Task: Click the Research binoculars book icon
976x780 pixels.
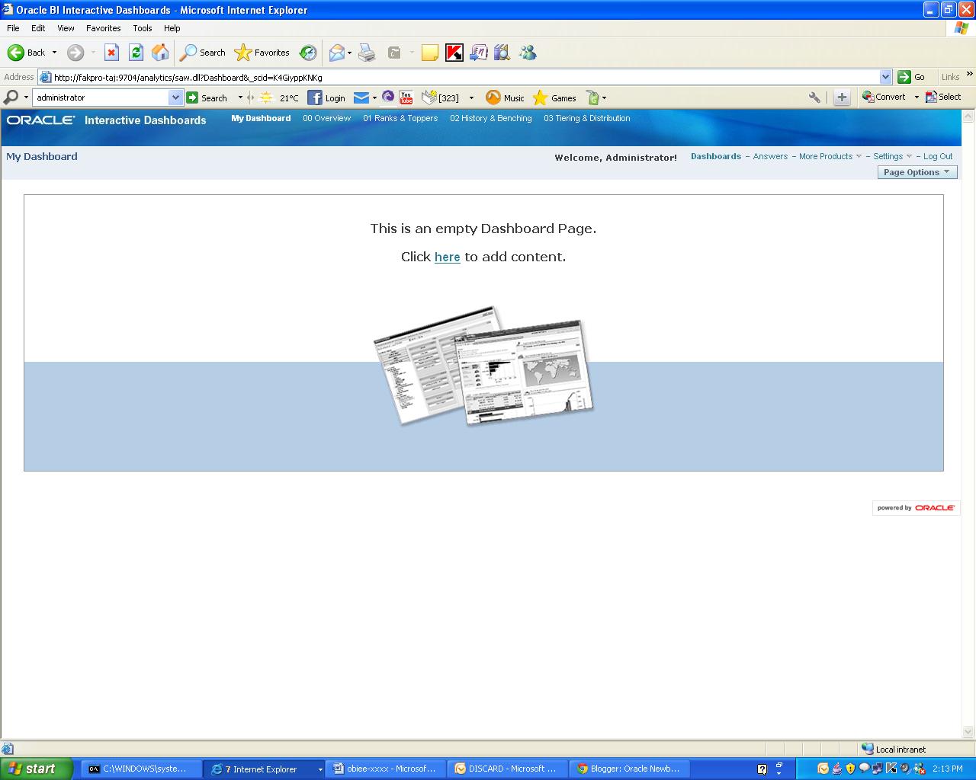Action: [502, 53]
